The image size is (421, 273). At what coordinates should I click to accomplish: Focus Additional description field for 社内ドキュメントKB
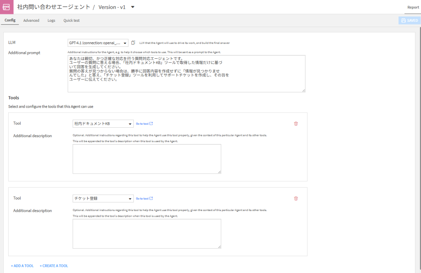coord(147,159)
